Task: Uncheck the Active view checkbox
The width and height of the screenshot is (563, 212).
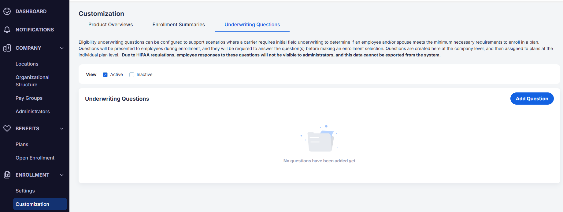Action: tap(105, 75)
